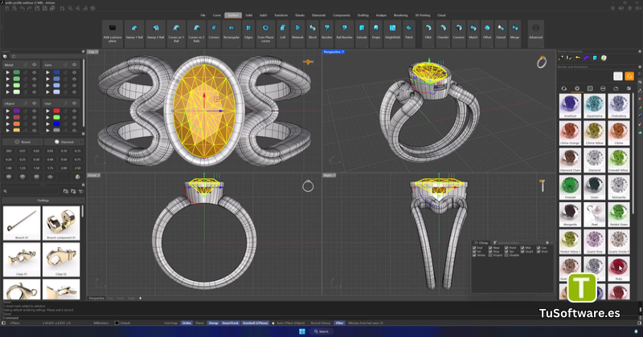Select the Rail Revolve tool
Viewport: 643px width, 337px height.
[344, 32]
